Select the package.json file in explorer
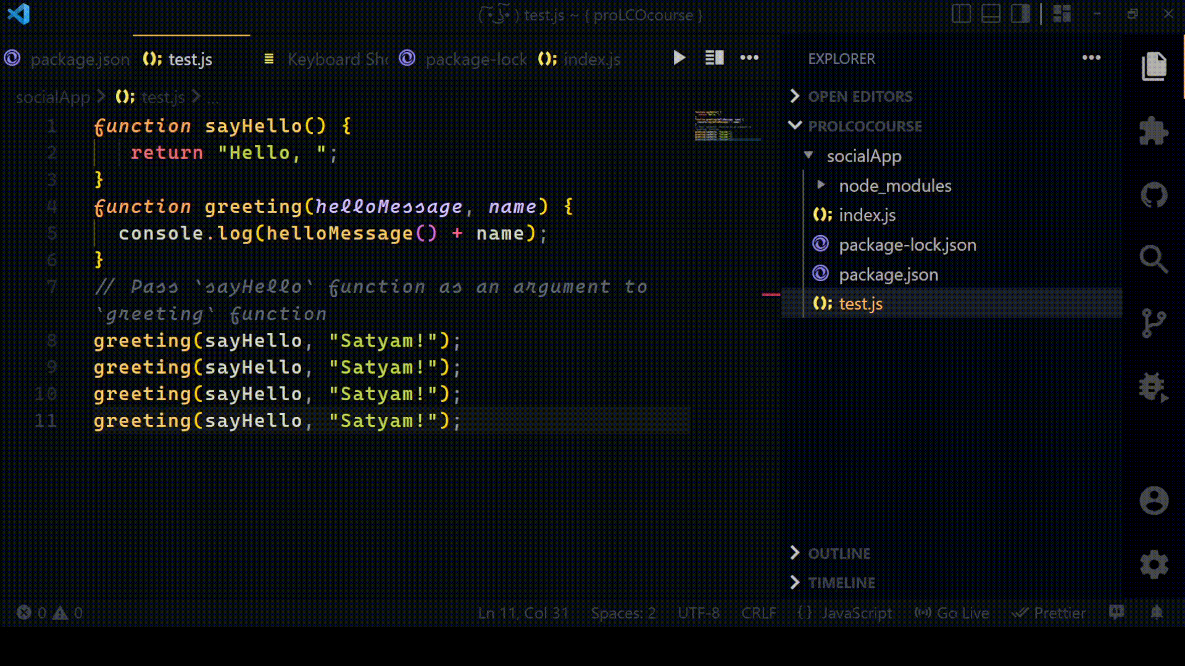Image resolution: width=1185 pixels, height=666 pixels. pos(889,274)
